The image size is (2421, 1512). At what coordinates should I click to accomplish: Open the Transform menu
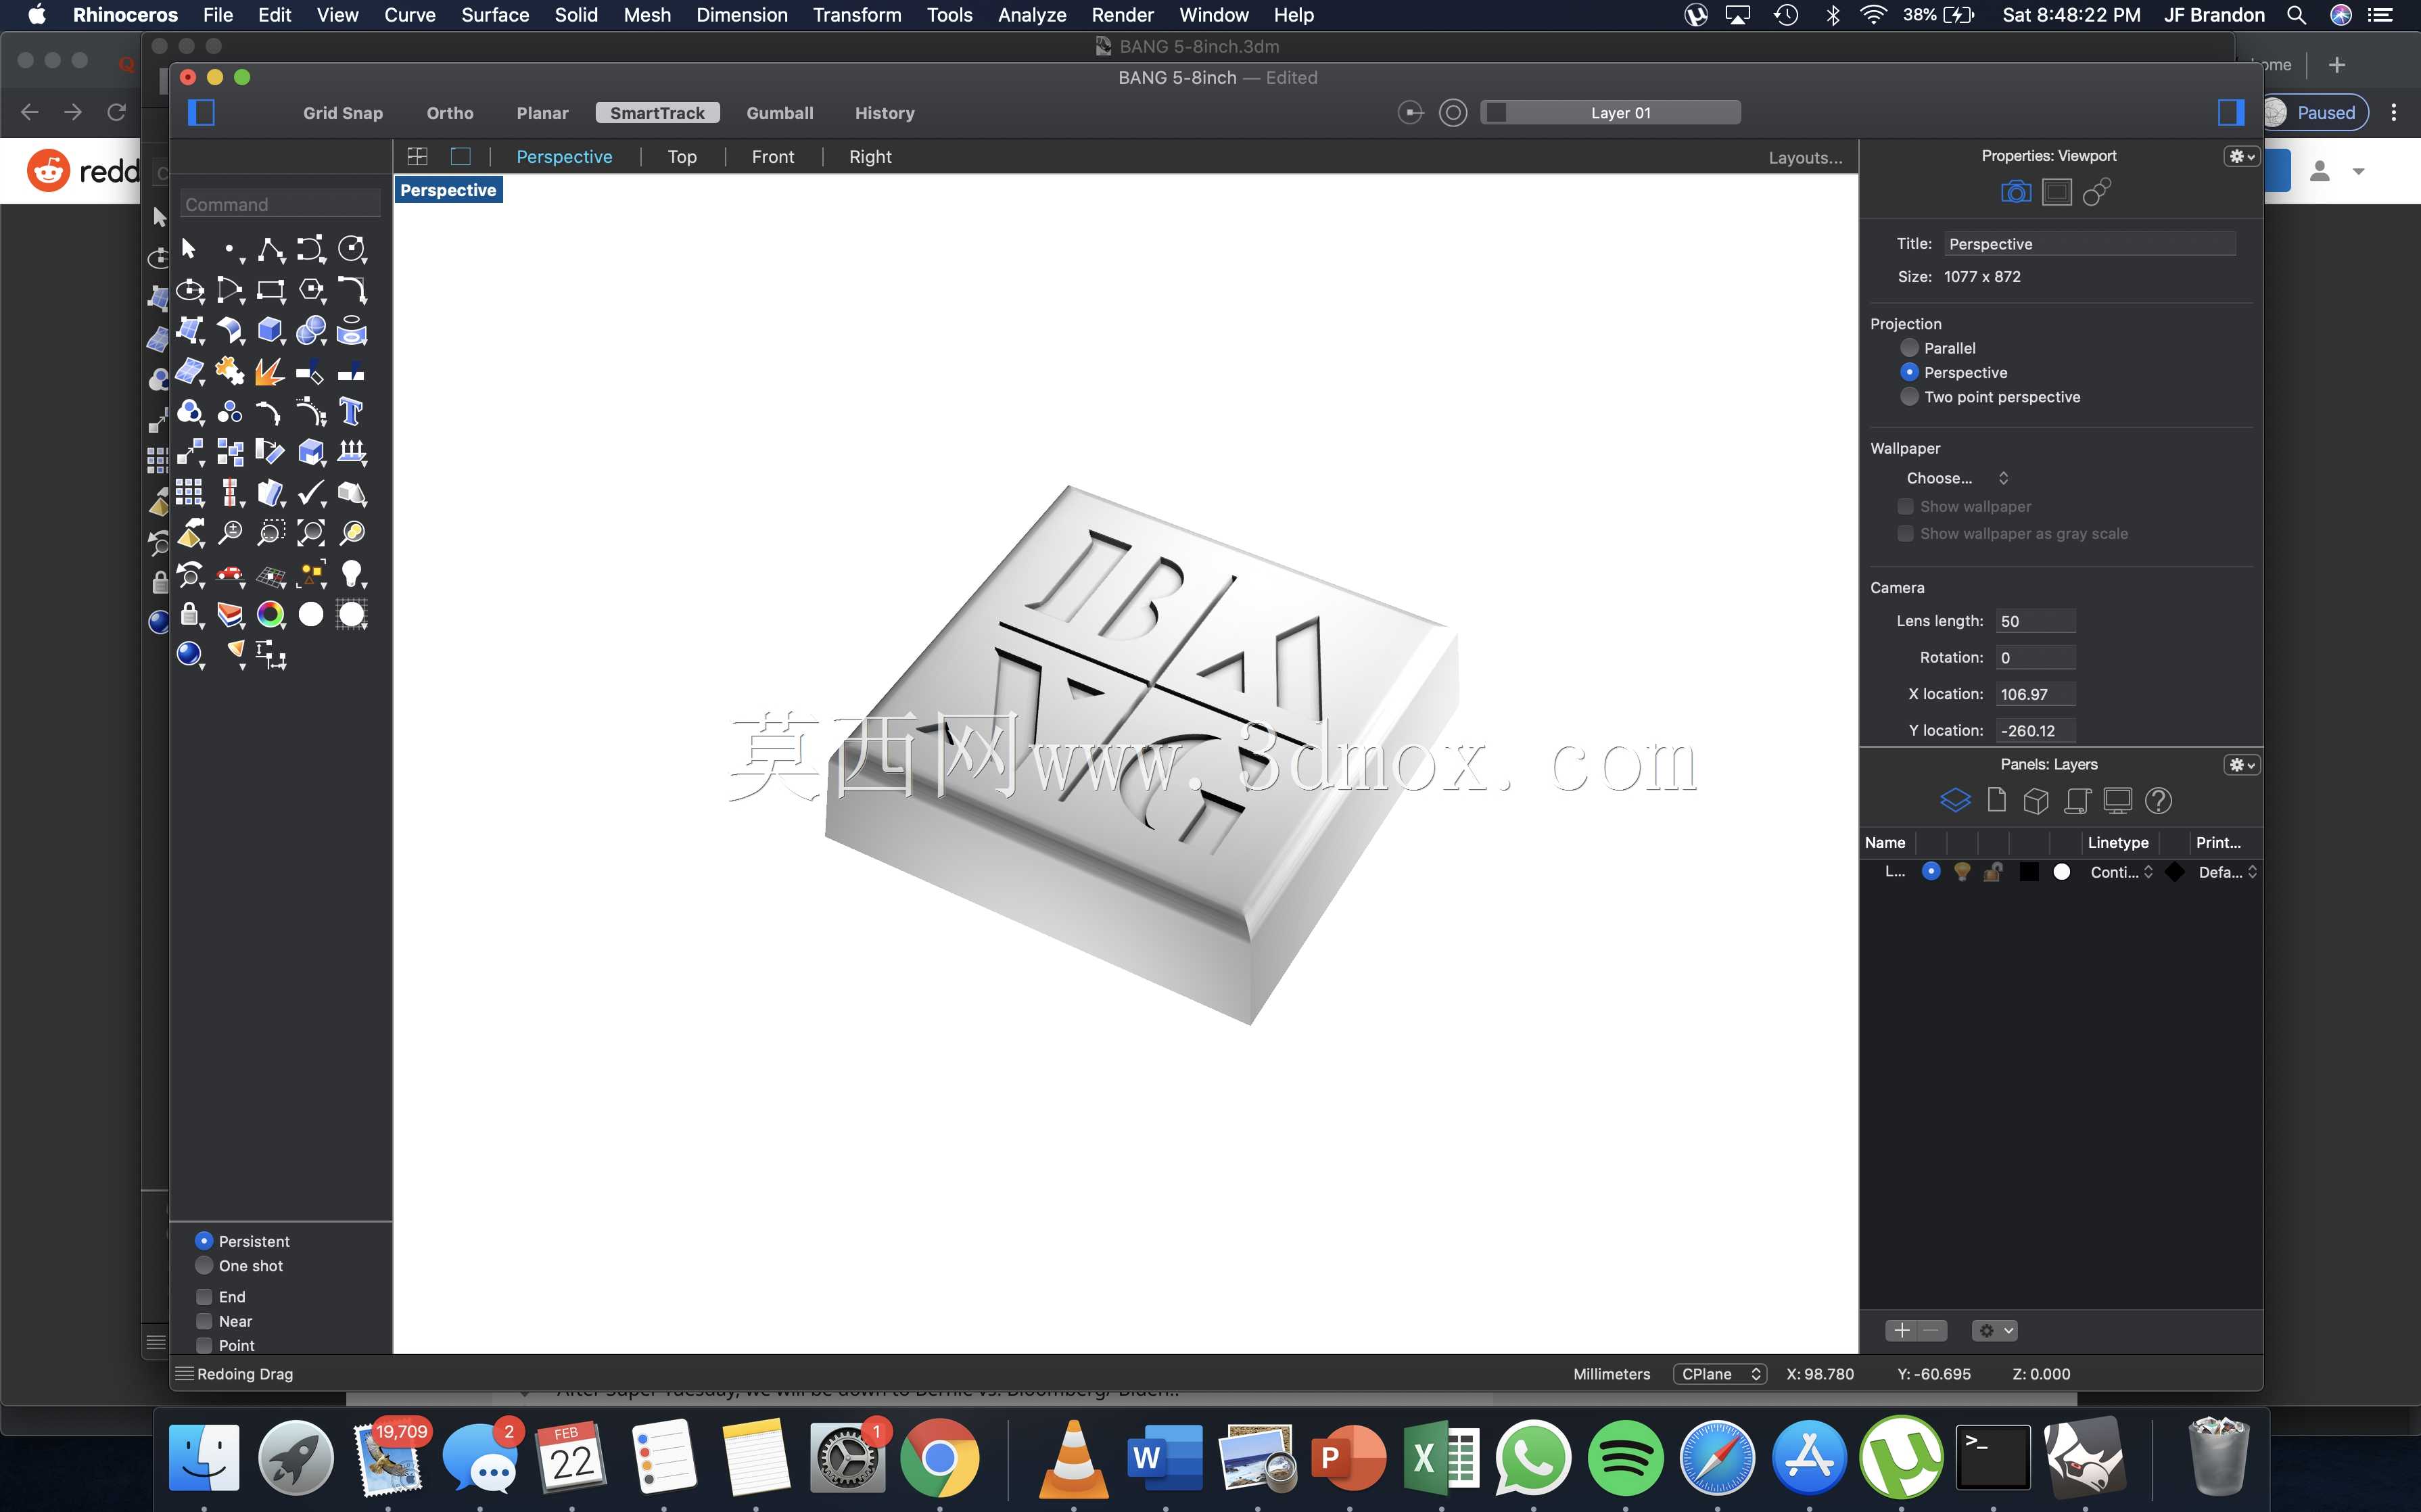[857, 15]
